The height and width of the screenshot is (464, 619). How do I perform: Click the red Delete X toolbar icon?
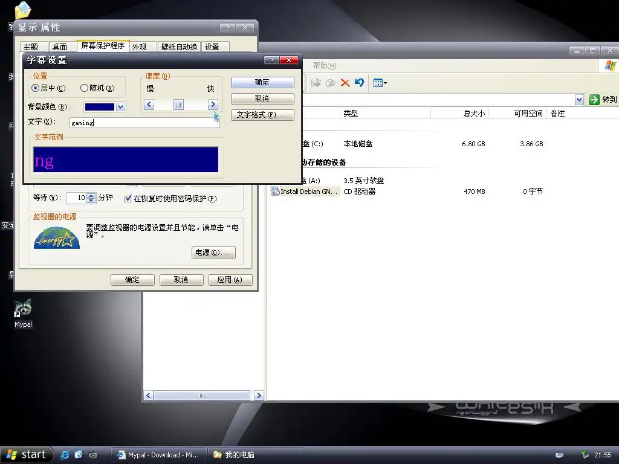[345, 83]
